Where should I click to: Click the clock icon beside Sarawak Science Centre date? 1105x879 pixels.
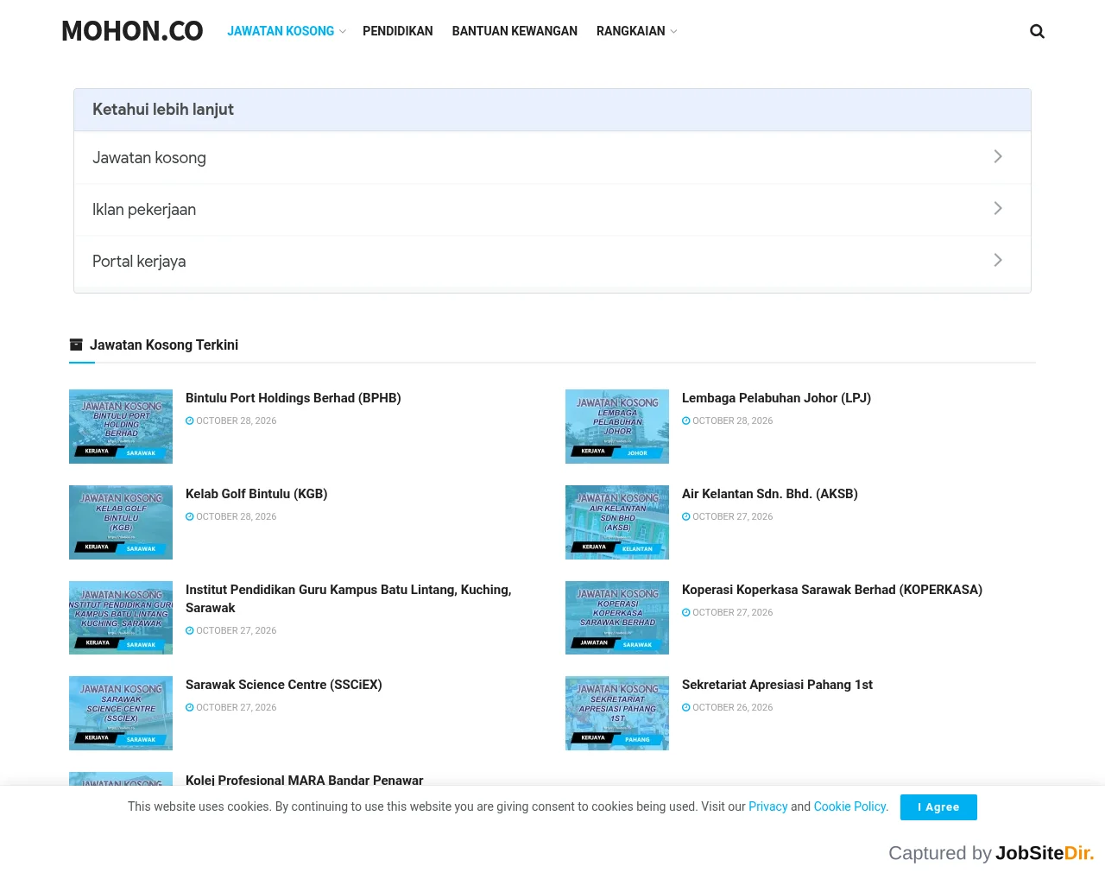[x=190, y=708]
